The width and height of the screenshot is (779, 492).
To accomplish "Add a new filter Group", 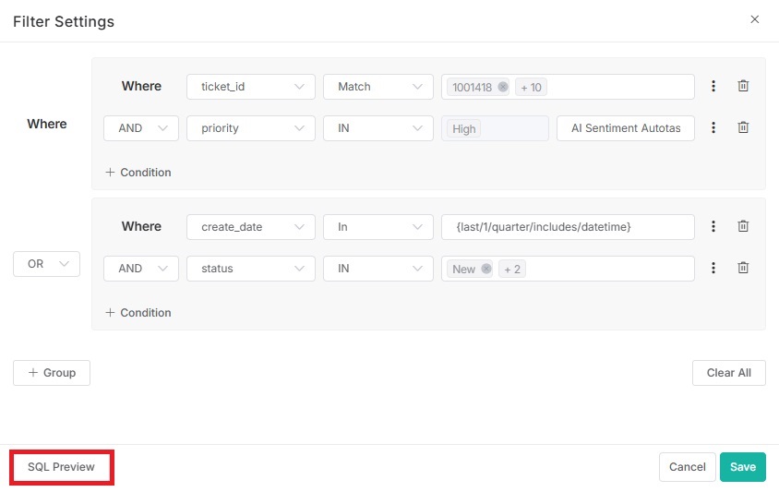I will click(x=52, y=373).
